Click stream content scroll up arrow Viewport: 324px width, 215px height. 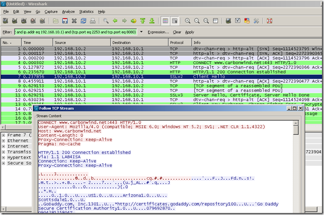296,123
